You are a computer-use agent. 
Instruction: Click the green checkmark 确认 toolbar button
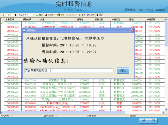click(x=39, y=15)
